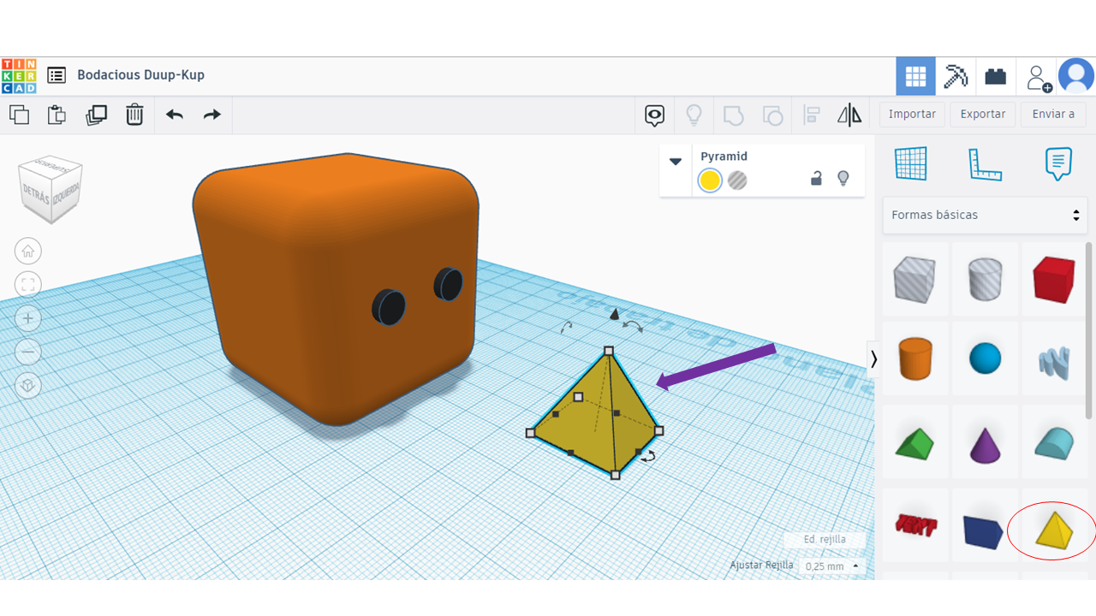Open the Ed. rejilla grid settings
The width and height of the screenshot is (1096, 616).
tap(825, 540)
